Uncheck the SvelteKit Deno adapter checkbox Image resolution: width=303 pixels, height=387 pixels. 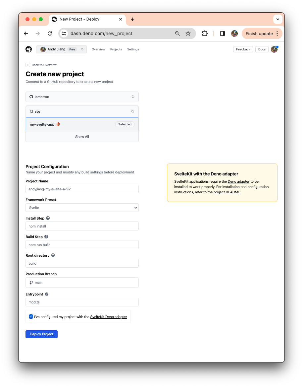[31, 317]
